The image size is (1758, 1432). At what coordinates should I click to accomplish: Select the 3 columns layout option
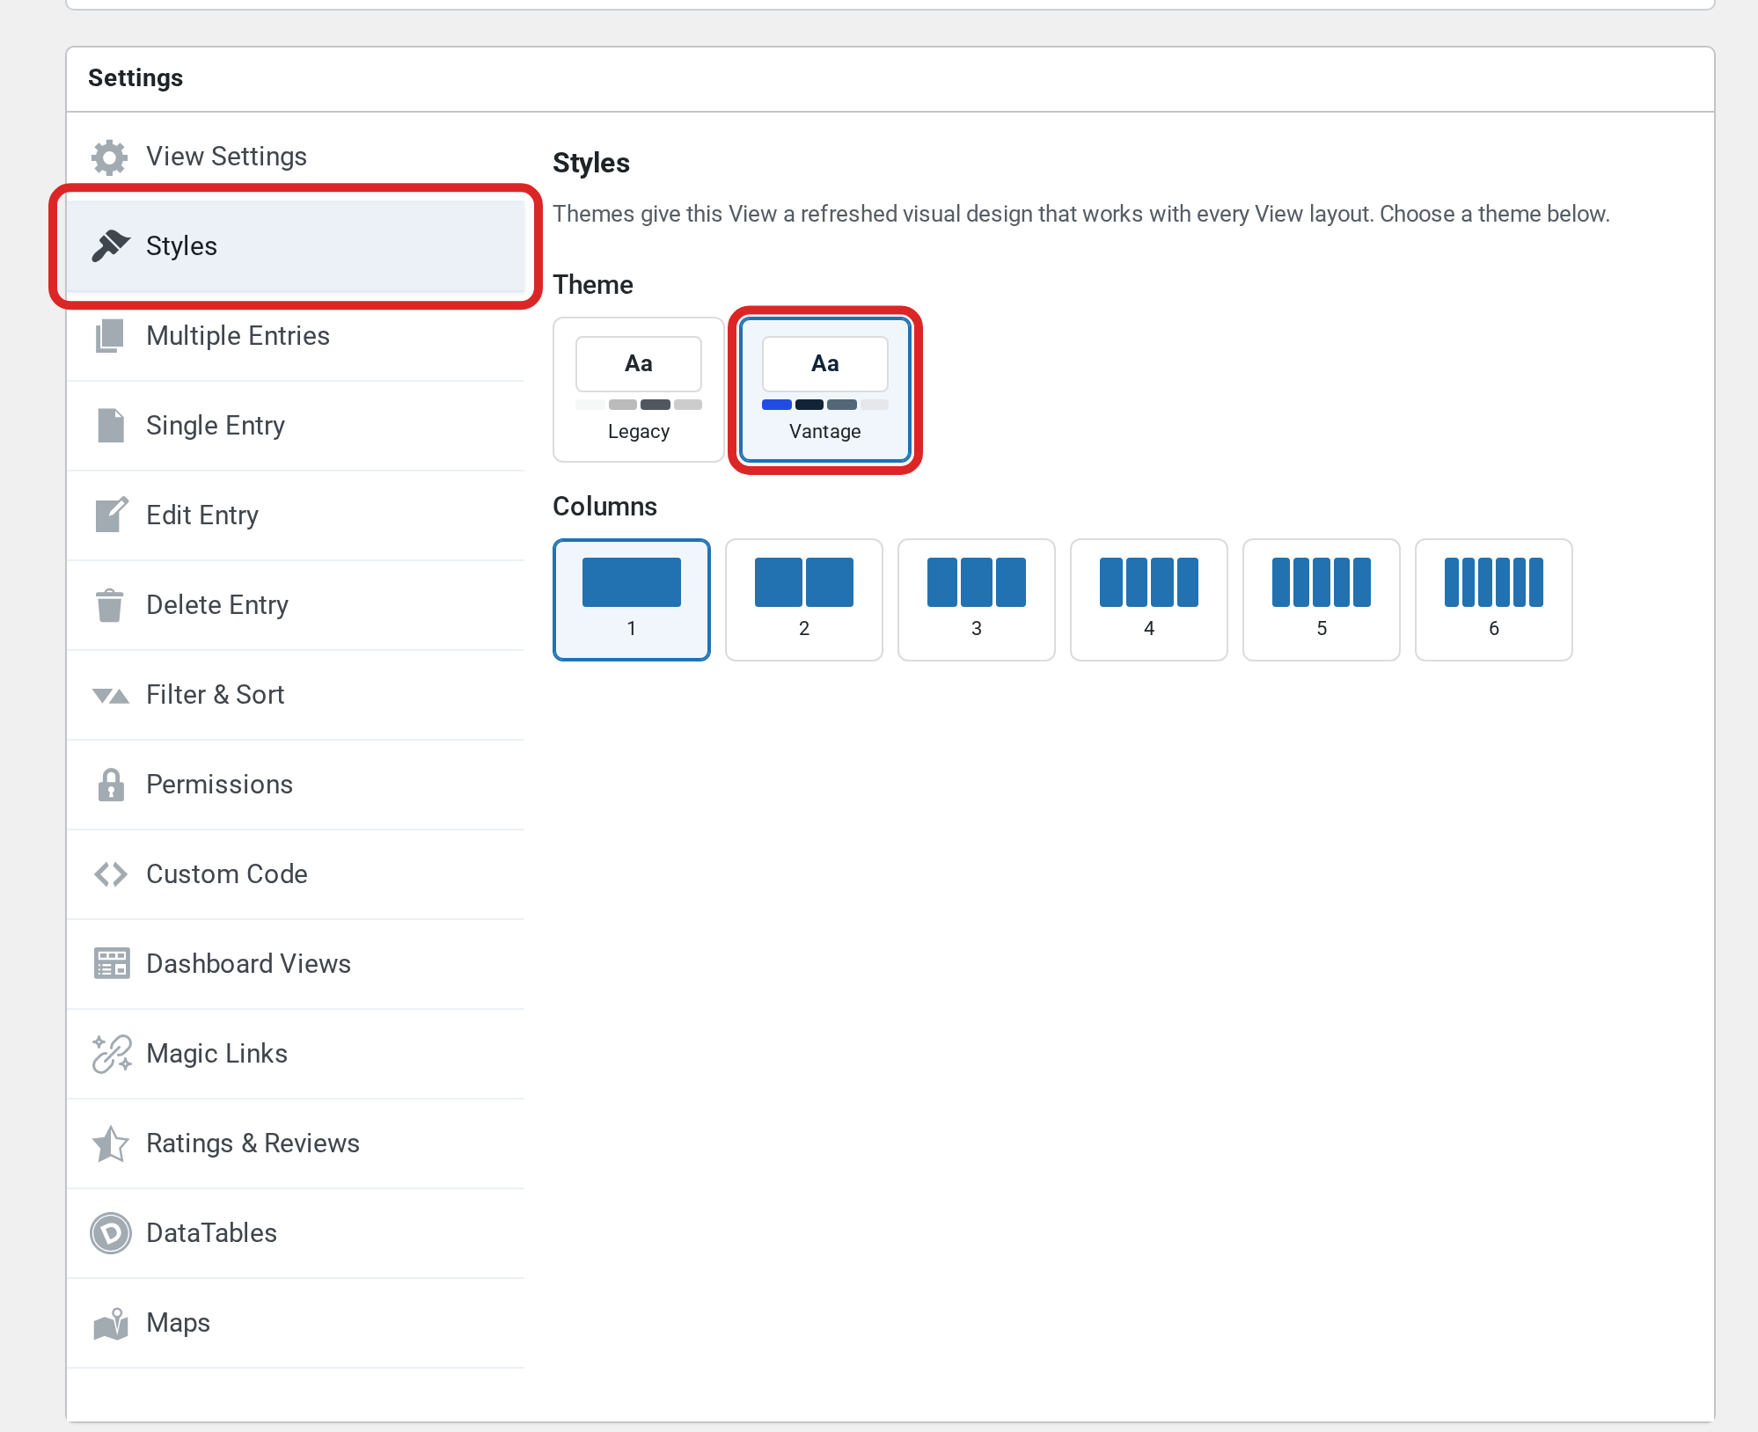coord(977,600)
